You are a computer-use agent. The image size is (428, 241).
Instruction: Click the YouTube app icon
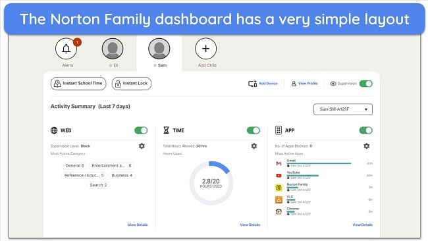click(x=279, y=176)
